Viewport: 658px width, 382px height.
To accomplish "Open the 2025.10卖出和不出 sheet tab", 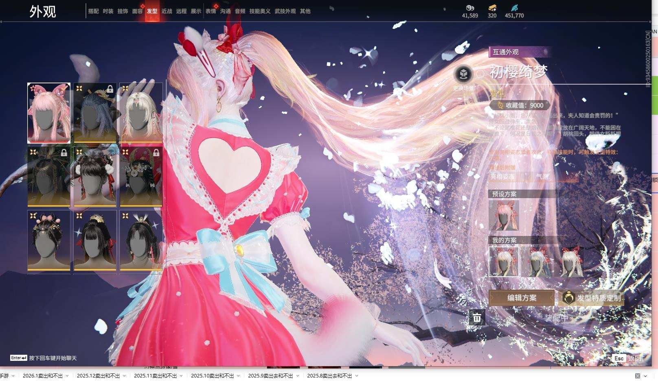I will pyautogui.click(x=212, y=376).
